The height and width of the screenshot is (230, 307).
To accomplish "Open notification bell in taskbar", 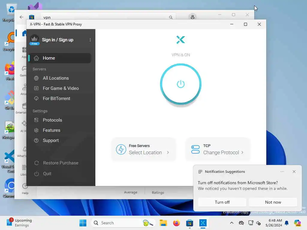I will (x=287, y=223).
